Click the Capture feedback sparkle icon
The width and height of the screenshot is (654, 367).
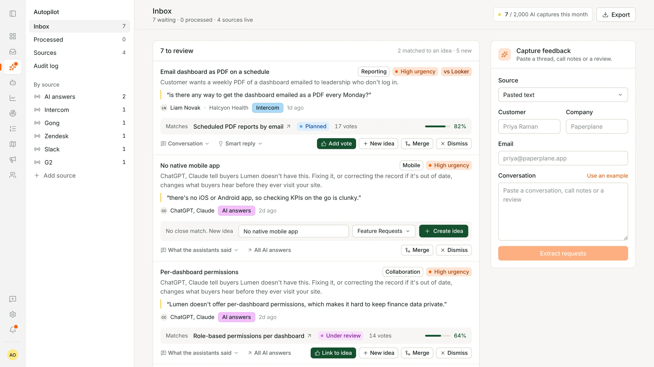click(504, 54)
